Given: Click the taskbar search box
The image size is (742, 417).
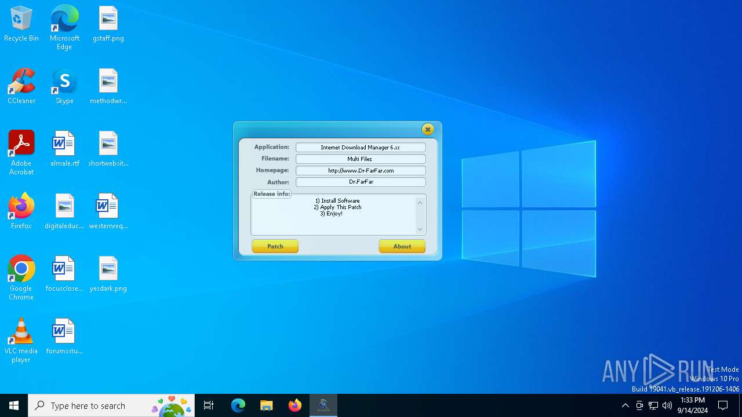Looking at the screenshot, I should pos(111,405).
